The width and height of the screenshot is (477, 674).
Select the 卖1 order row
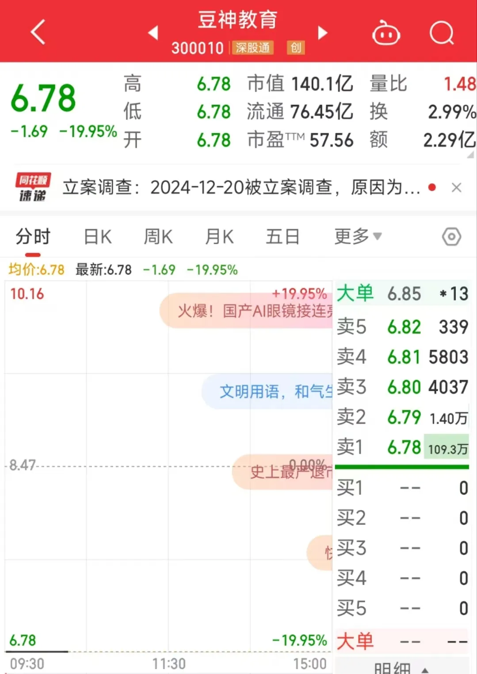[402, 447]
